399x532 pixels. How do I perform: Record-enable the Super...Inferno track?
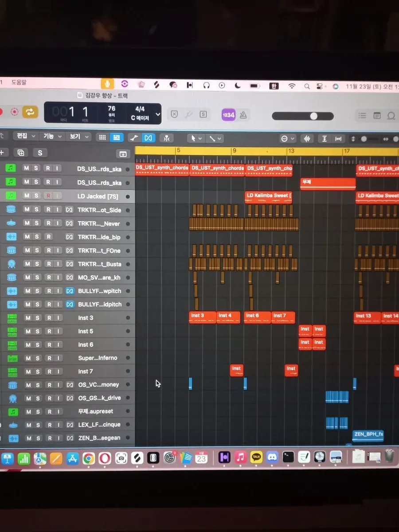[48, 358]
